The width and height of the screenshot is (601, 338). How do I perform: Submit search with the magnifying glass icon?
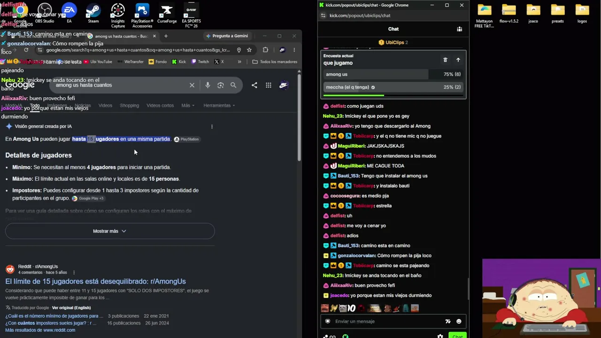[x=233, y=85]
